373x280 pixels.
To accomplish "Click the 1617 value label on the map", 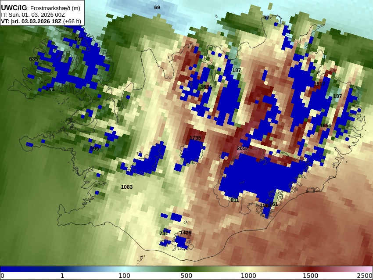I will pyautogui.click(x=319, y=84).
